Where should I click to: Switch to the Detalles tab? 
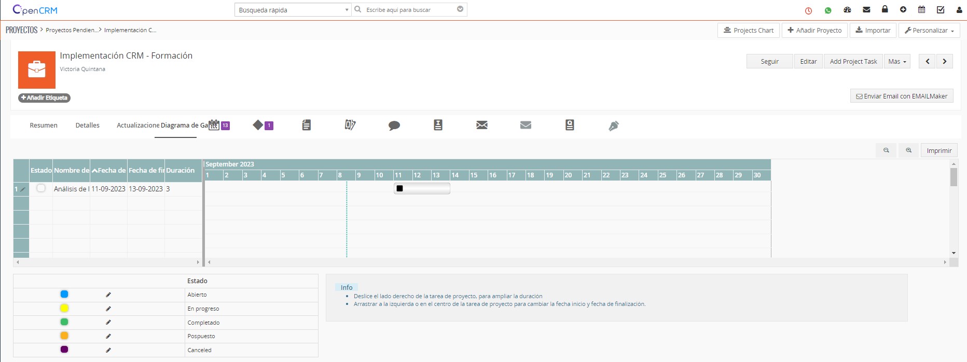[87, 125]
